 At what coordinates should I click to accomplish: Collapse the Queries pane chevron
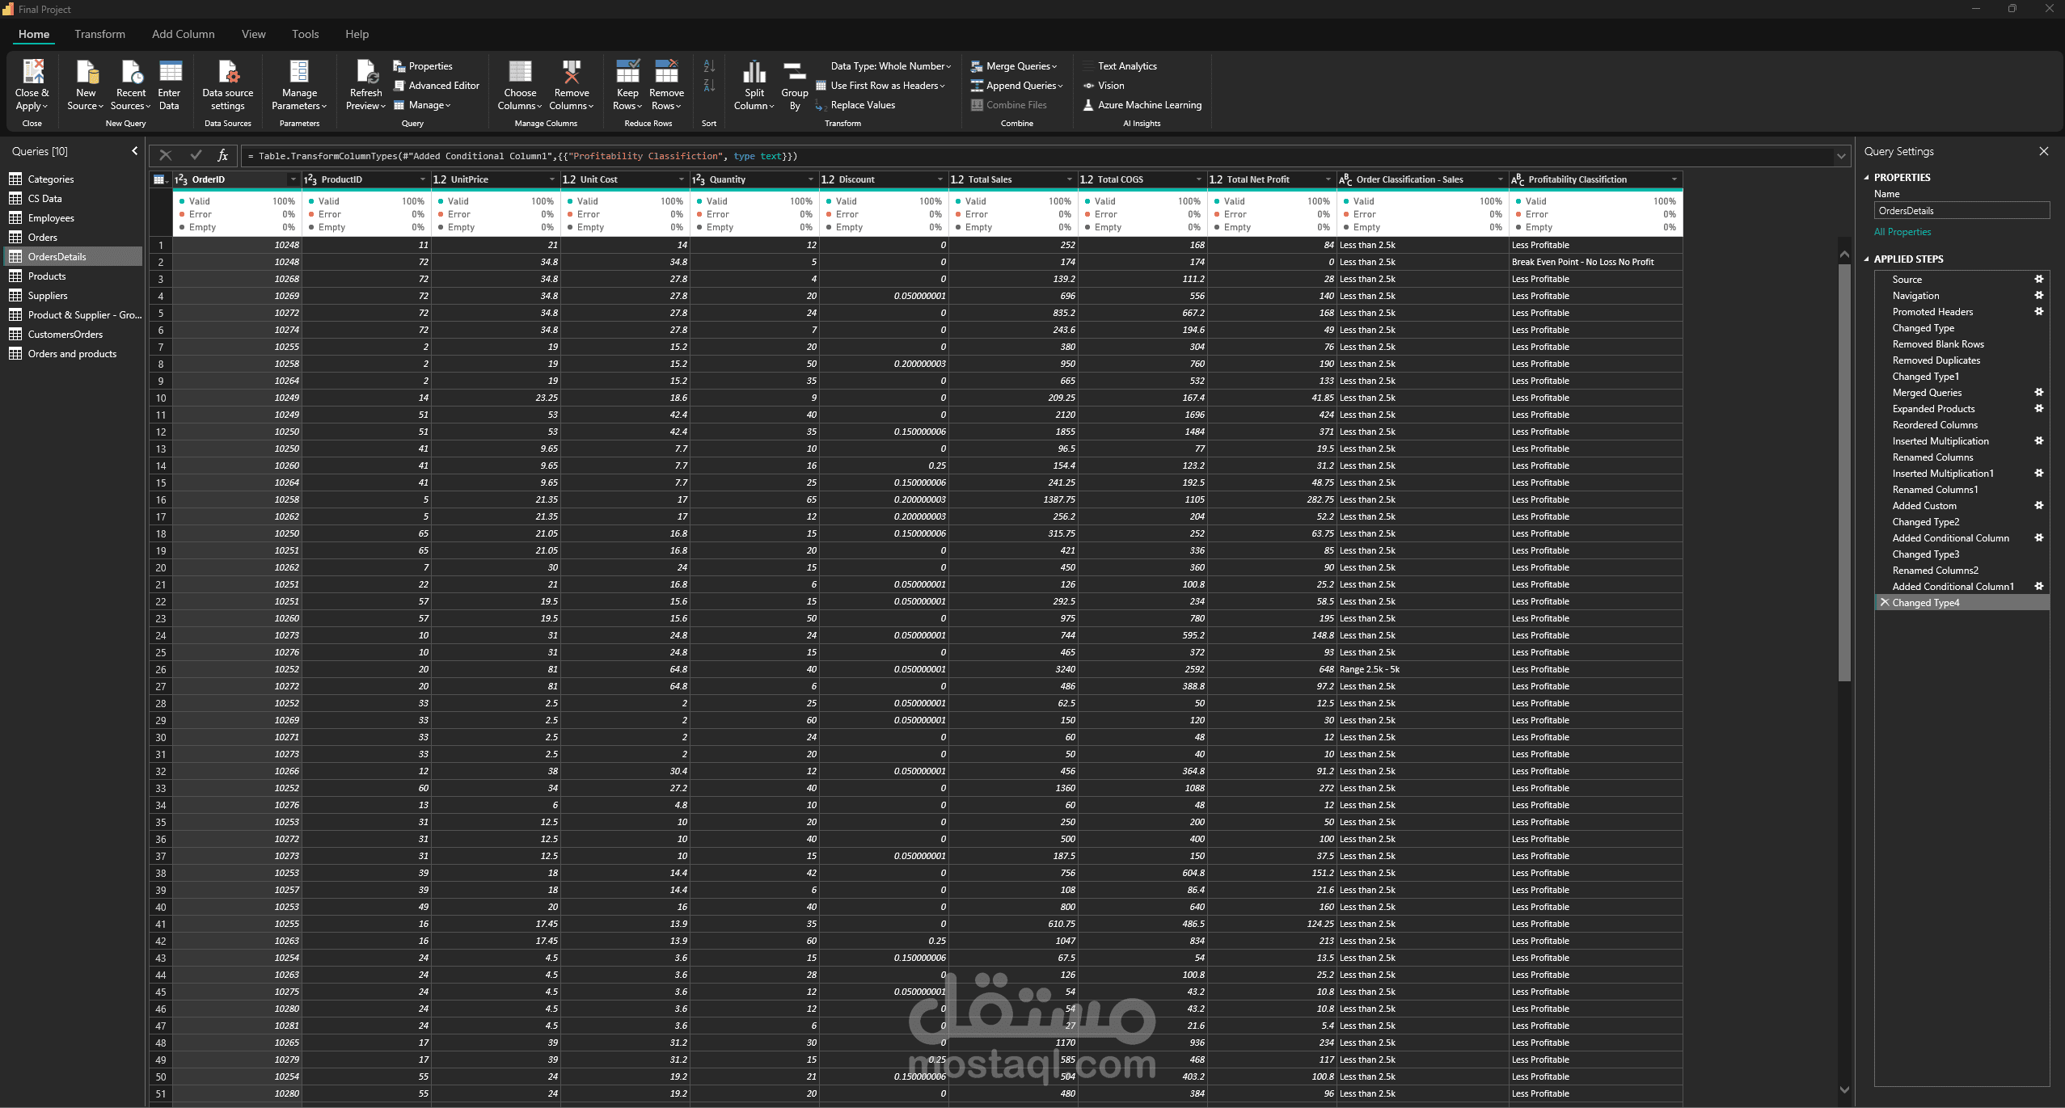[x=134, y=151]
